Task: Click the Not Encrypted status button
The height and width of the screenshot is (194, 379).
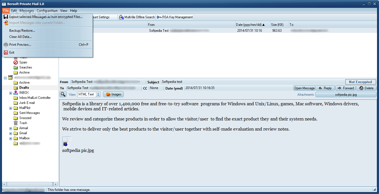Action: tap(360, 82)
